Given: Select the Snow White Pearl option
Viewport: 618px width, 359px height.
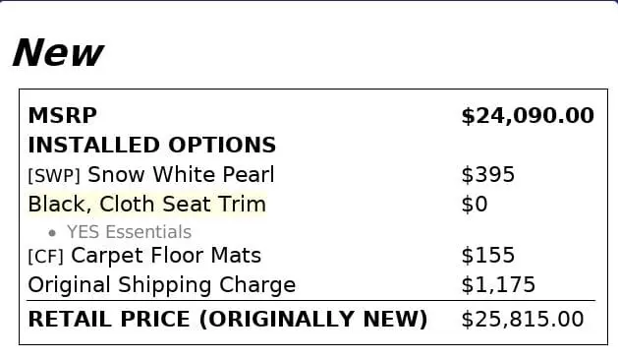Looking at the screenshot, I should click(181, 174).
